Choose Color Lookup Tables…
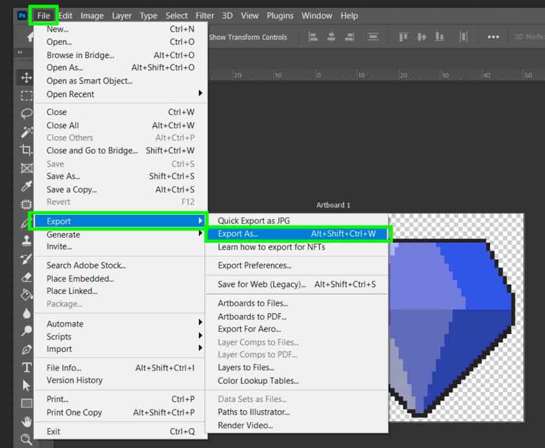This screenshot has width=545, height=448. (297, 381)
